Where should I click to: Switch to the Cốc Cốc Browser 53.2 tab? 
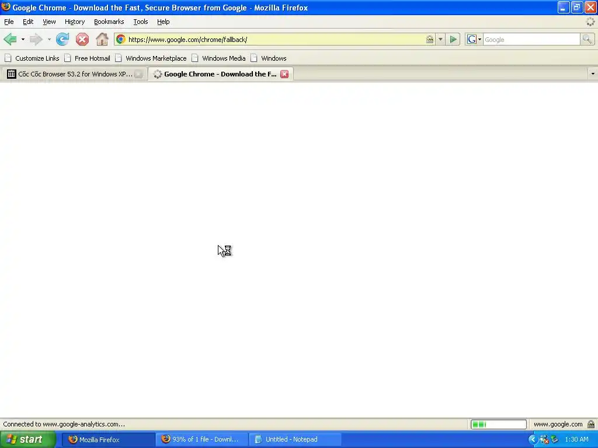pyautogui.click(x=74, y=74)
